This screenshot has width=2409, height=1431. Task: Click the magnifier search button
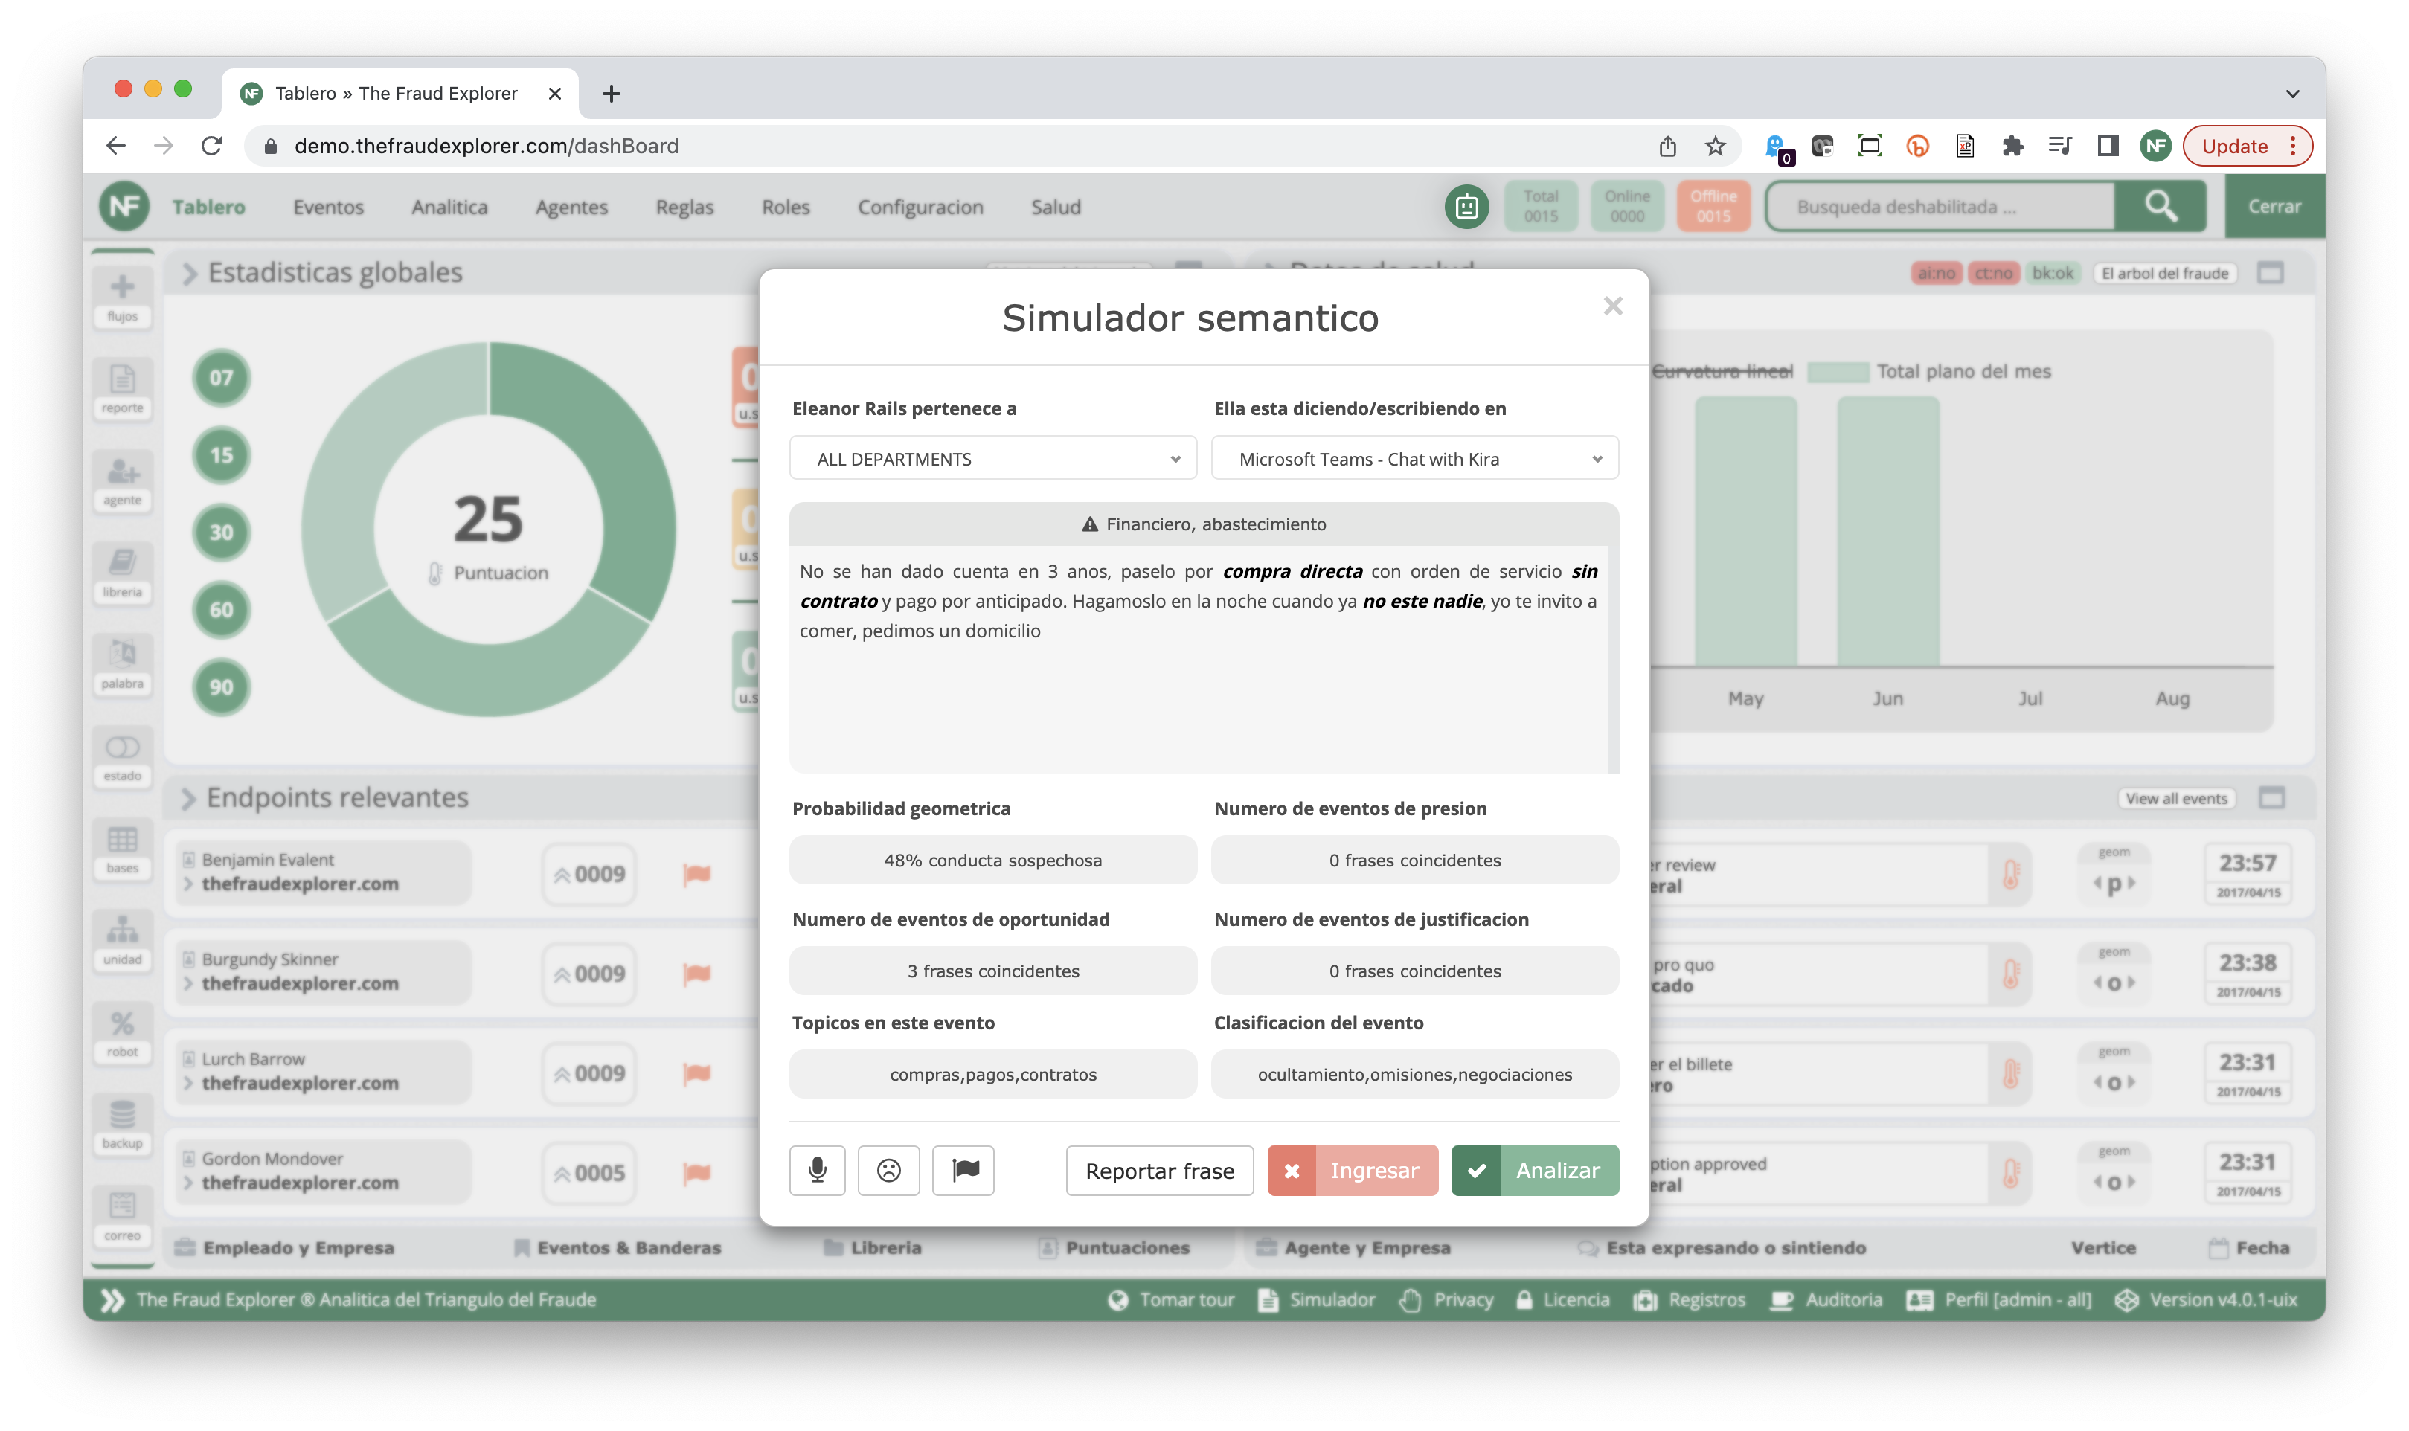point(2161,206)
